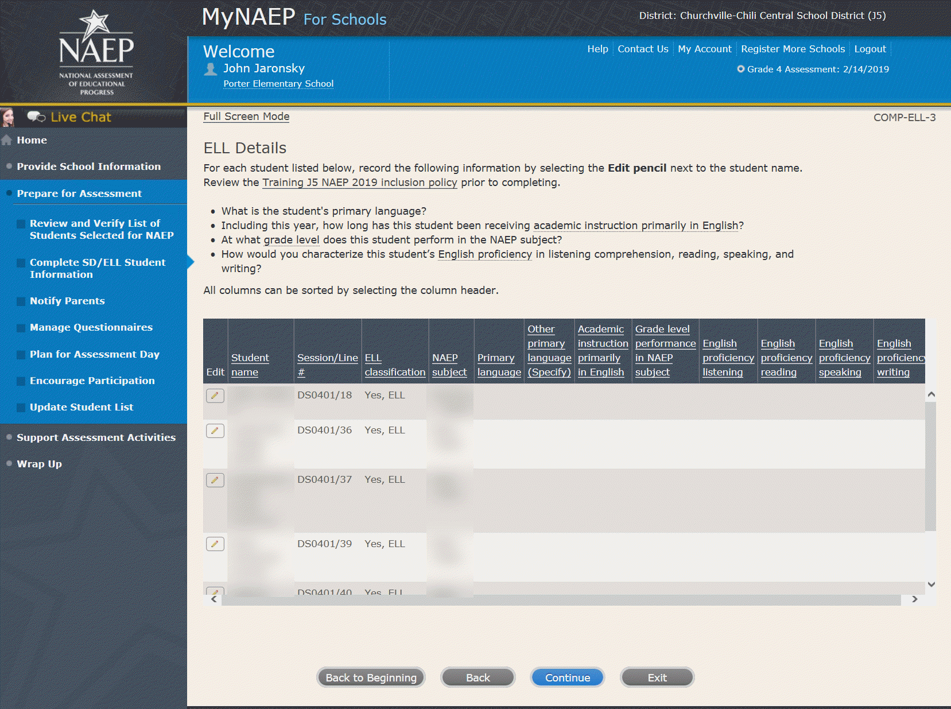Sort by English proficiency speaking column
The width and height of the screenshot is (951, 709).
(x=845, y=358)
